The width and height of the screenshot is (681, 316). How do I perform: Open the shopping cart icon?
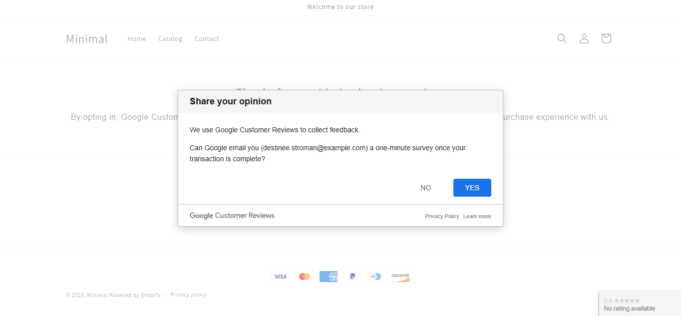(x=606, y=38)
